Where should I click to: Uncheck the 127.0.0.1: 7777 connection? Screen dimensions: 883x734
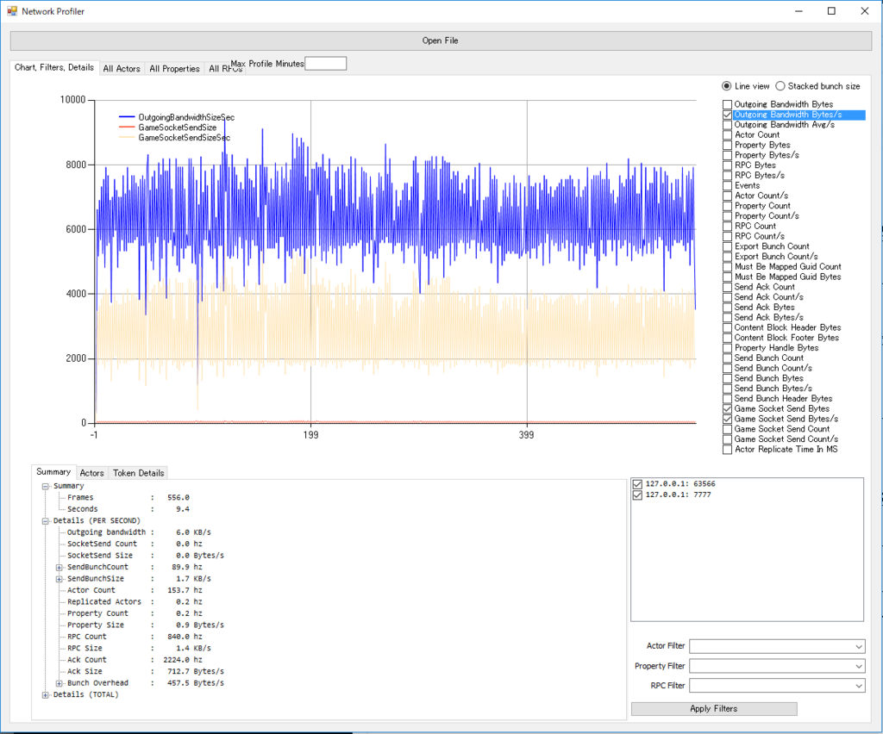637,495
